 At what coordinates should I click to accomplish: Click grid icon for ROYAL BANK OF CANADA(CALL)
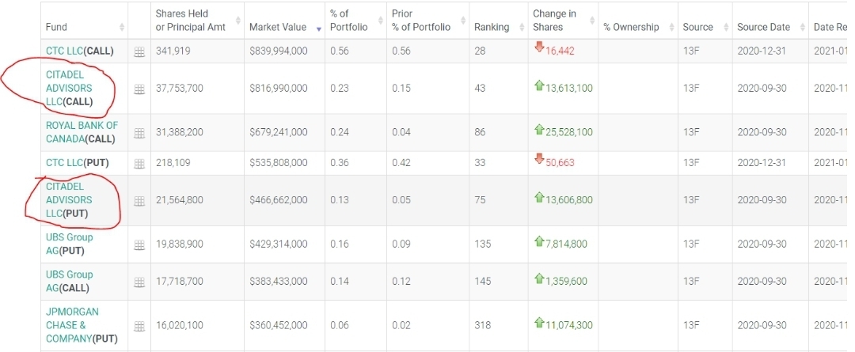pos(139,132)
